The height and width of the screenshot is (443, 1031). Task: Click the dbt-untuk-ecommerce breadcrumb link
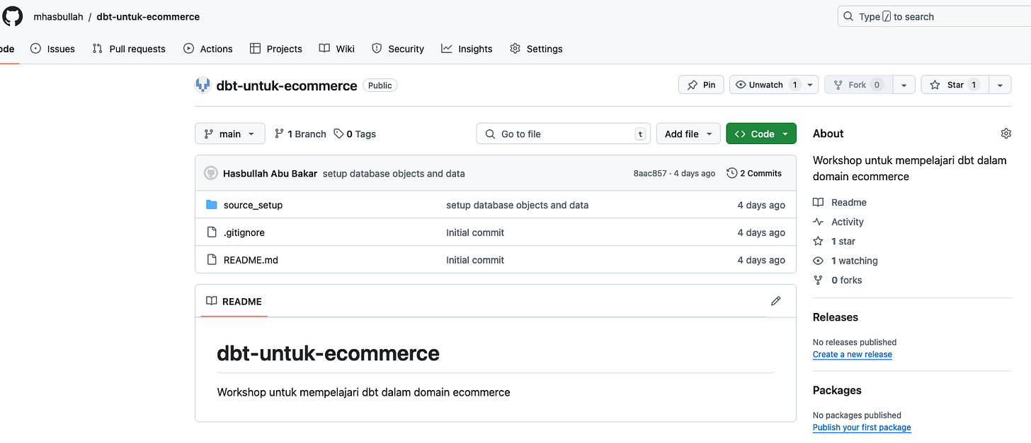point(148,16)
